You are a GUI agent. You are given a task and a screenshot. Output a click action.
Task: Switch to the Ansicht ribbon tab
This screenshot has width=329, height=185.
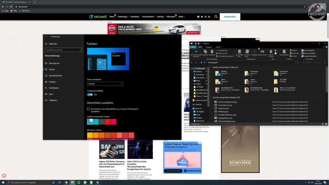(218, 47)
